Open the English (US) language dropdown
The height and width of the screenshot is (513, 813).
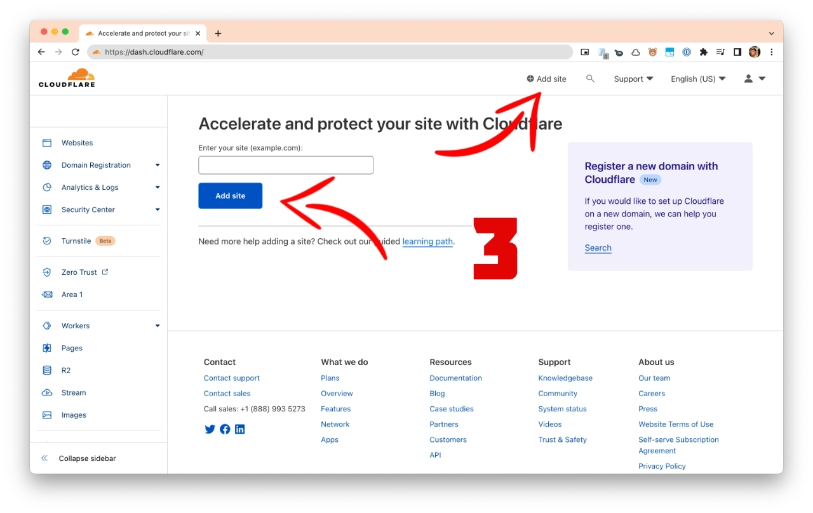(x=698, y=79)
